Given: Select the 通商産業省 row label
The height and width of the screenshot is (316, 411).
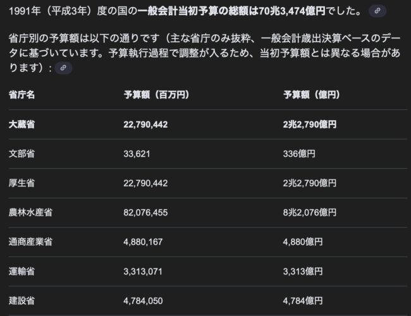Looking at the screenshot, I should tap(30, 241).
